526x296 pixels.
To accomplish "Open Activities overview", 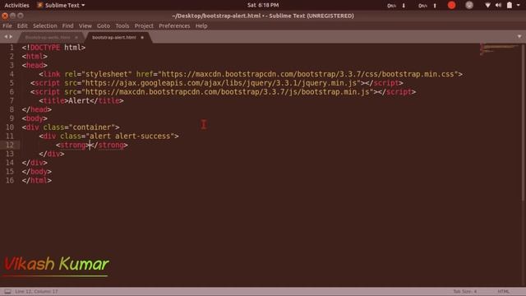I will coord(16,5).
